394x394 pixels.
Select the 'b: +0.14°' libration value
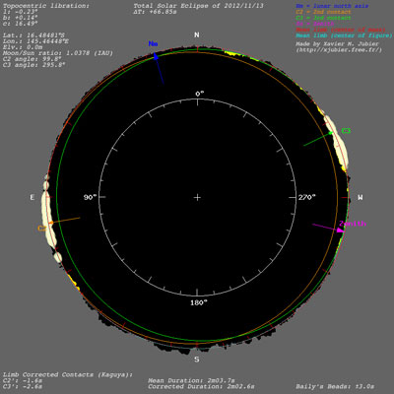pos(21,18)
